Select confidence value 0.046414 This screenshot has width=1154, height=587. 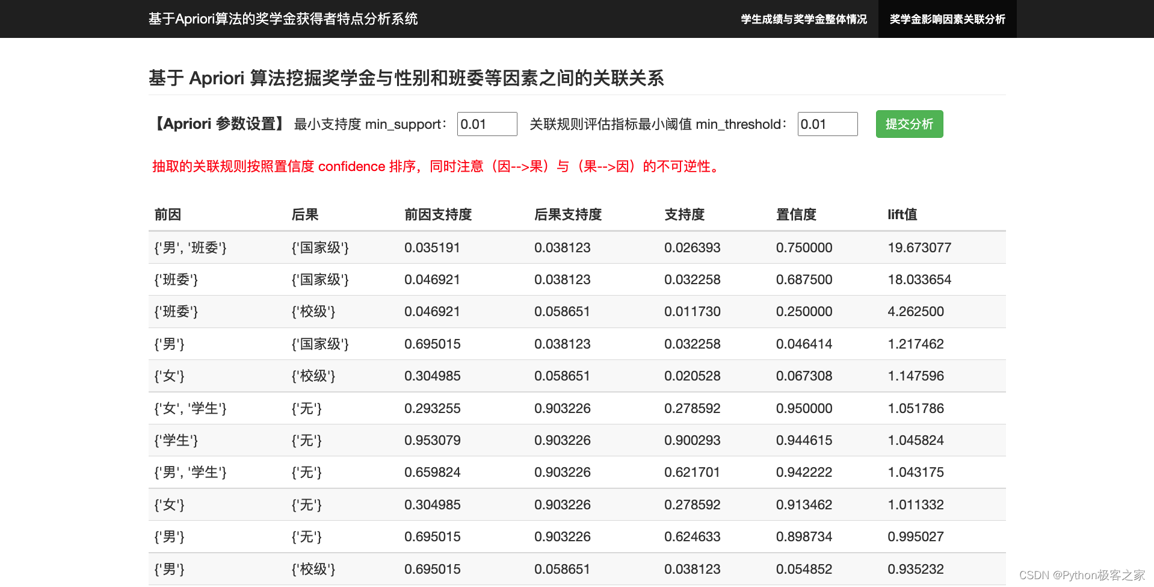click(x=804, y=344)
